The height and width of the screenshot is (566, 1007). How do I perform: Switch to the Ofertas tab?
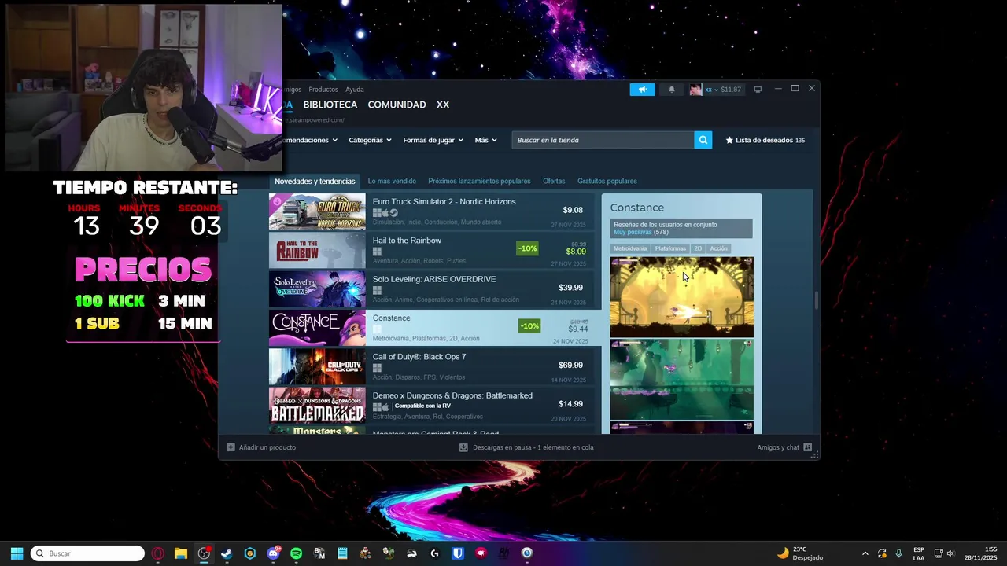(554, 182)
